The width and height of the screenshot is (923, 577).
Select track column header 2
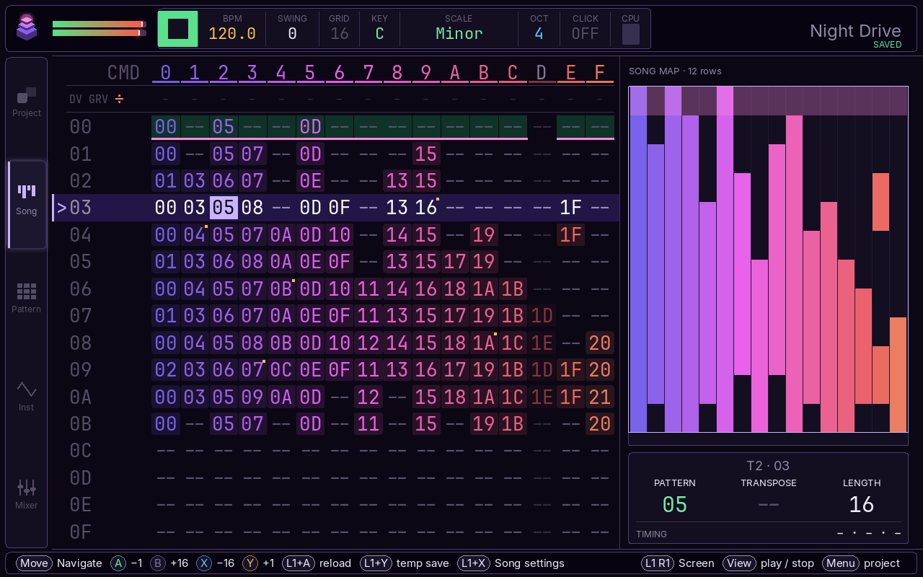coord(224,72)
